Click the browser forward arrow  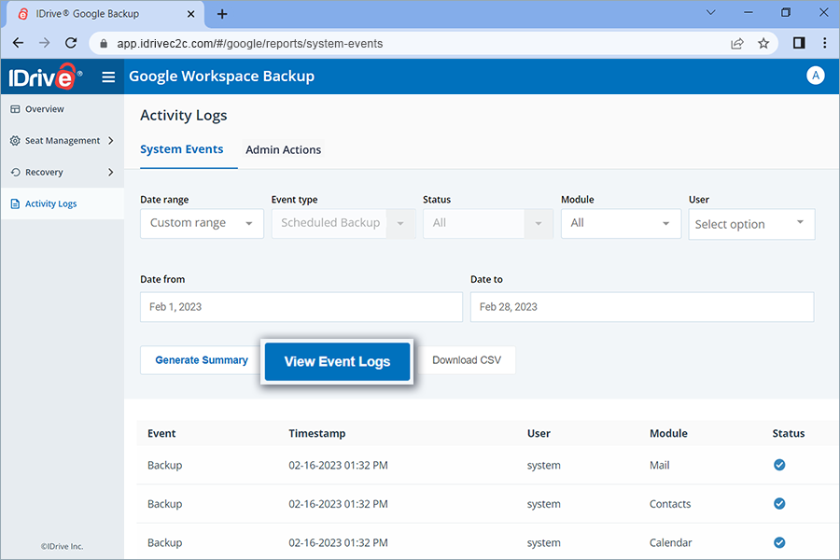tap(45, 43)
